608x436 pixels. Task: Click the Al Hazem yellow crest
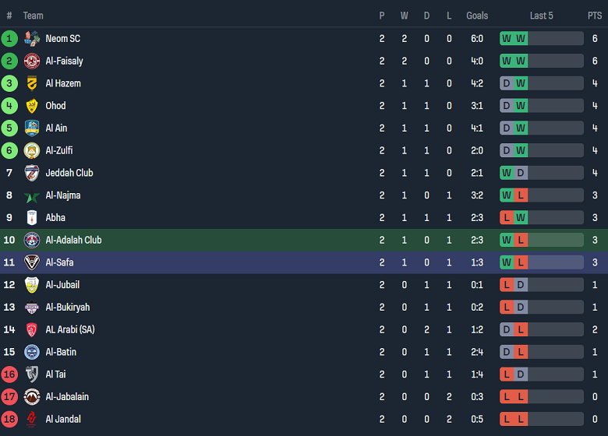[x=32, y=83]
